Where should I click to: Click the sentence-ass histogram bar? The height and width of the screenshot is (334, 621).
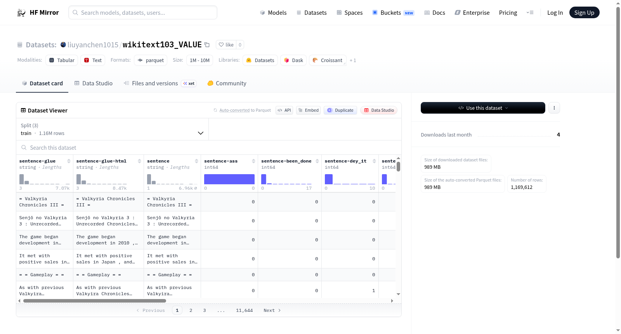229,179
